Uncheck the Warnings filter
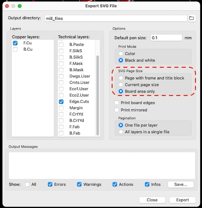 coord(79,184)
